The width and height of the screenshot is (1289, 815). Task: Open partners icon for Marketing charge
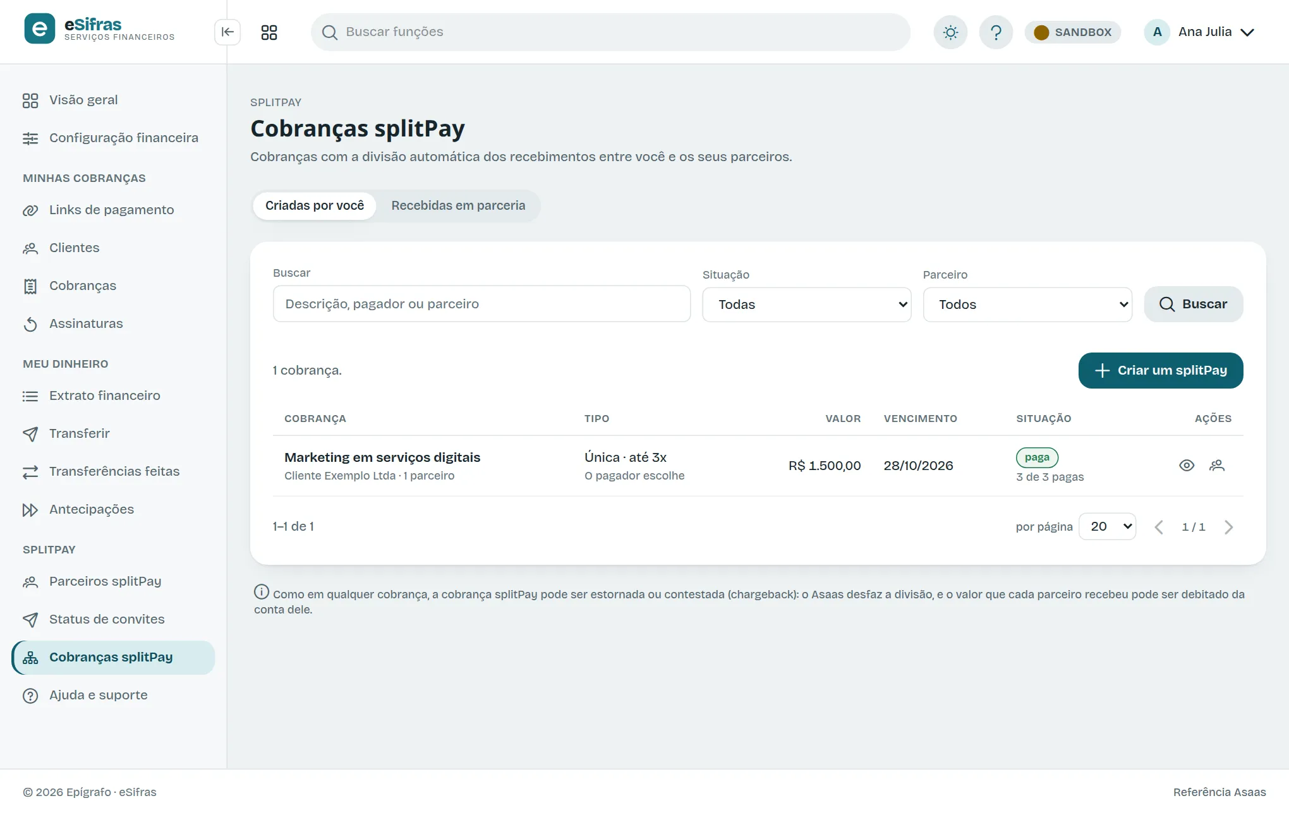pos(1217,466)
